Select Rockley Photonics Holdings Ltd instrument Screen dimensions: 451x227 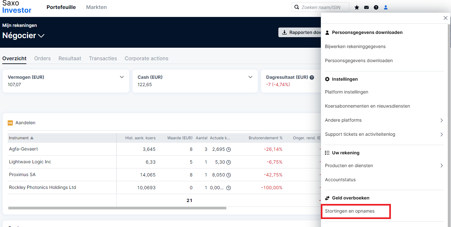(42, 187)
